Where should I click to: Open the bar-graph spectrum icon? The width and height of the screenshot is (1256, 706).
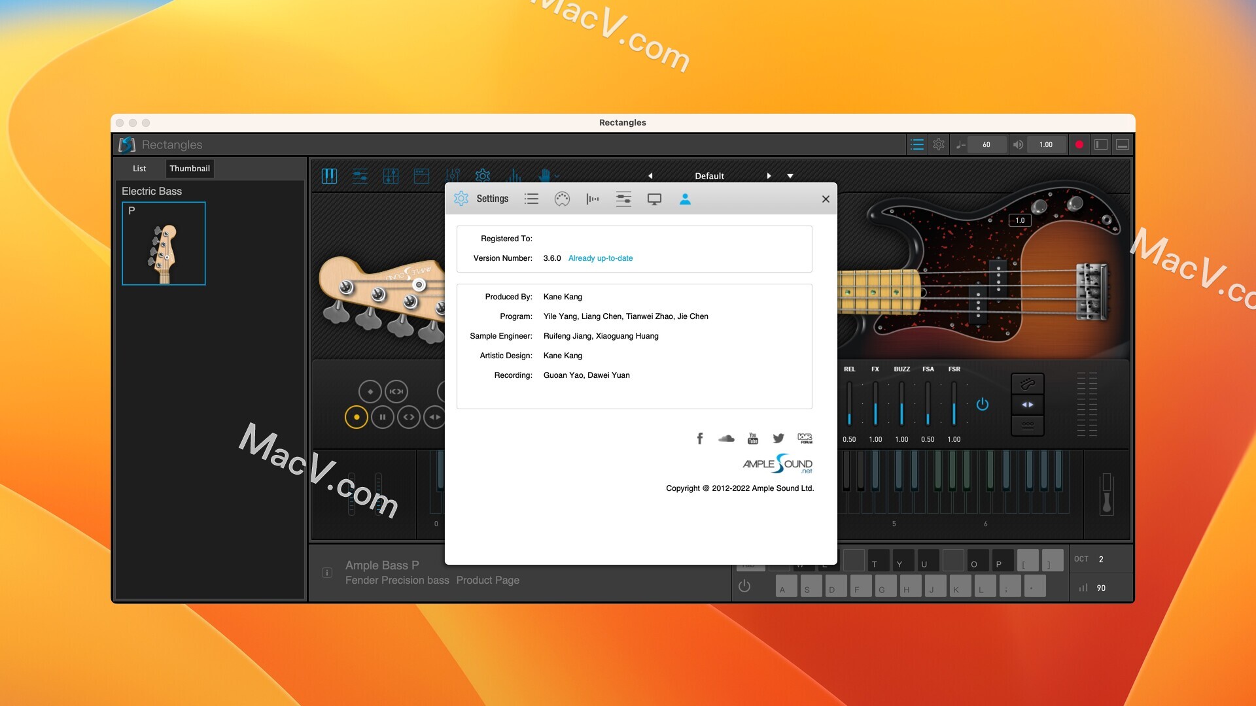click(514, 176)
